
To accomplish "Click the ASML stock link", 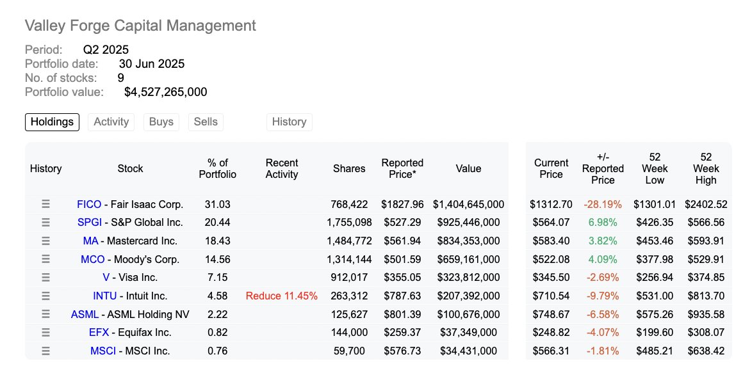I will (85, 314).
